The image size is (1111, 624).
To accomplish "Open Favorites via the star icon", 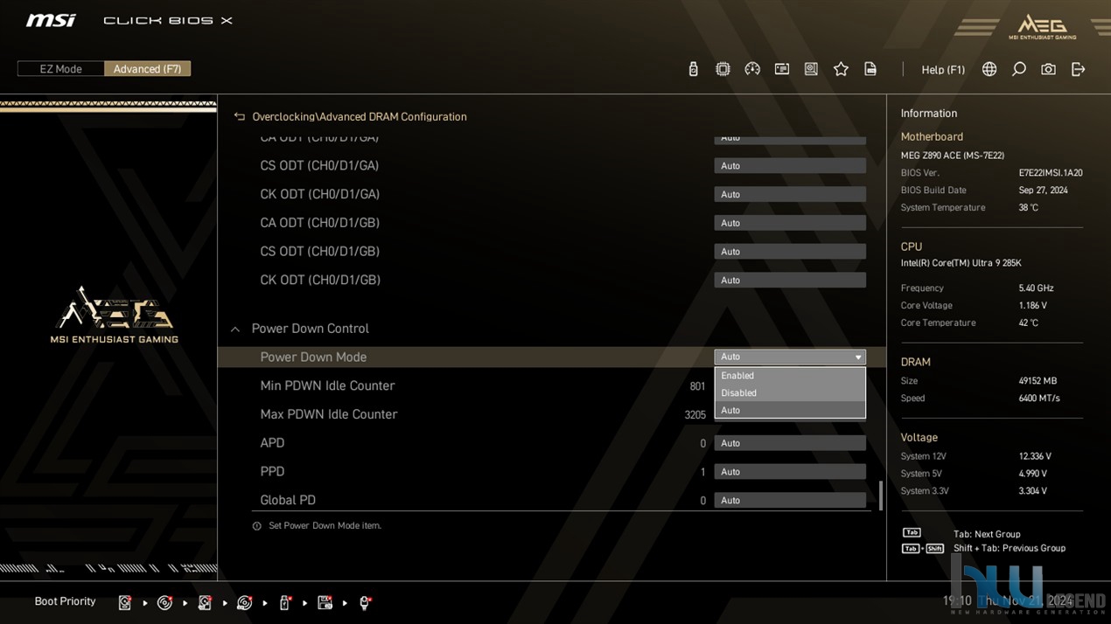I will click(841, 69).
